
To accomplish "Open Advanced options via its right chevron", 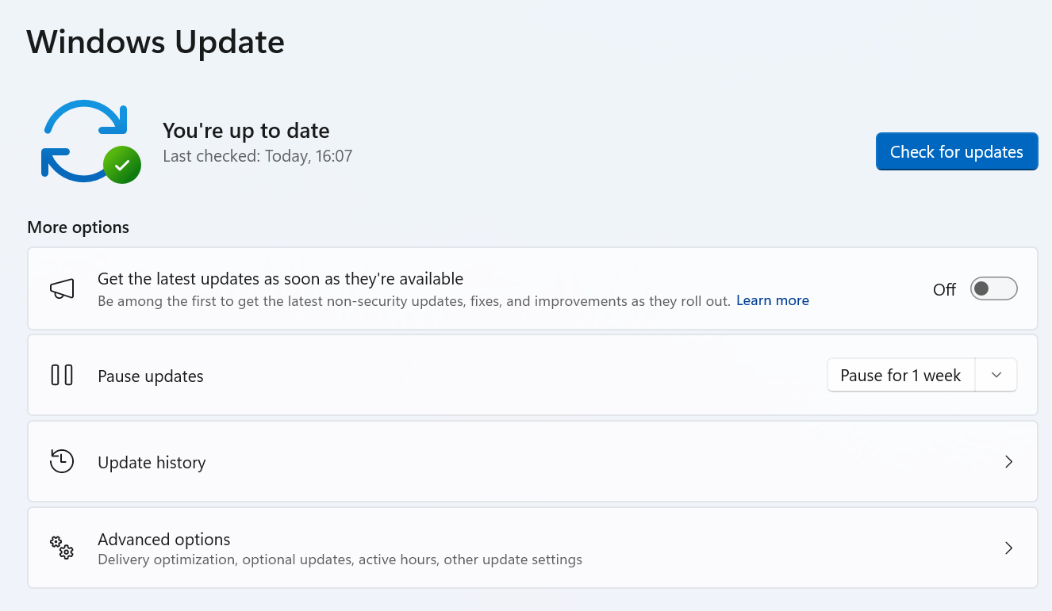I will pos(1008,548).
